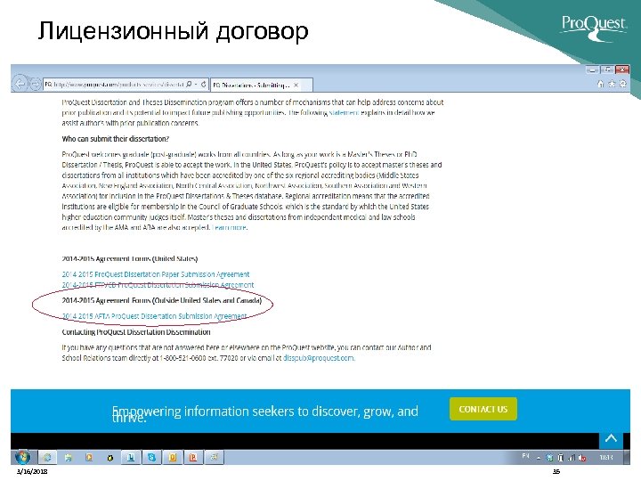Open the orange application icon before PowerPoint
This screenshot has height=481, width=641.
pyautogui.click(x=173, y=457)
